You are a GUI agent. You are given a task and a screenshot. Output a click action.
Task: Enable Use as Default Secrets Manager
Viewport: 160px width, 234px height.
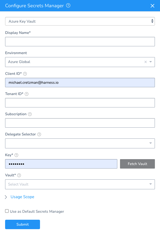pos(7,211)
